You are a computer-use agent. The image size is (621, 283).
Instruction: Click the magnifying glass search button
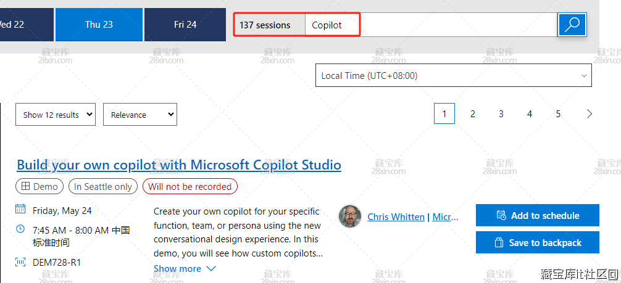pos(572,25)
